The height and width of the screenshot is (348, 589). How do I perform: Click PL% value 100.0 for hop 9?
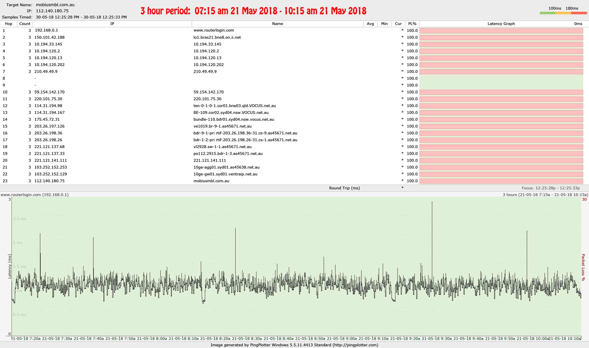click(412, 85)
